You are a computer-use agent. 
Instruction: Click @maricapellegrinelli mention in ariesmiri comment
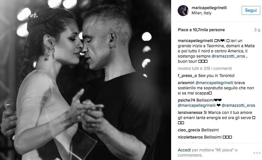tap(214, 83)
